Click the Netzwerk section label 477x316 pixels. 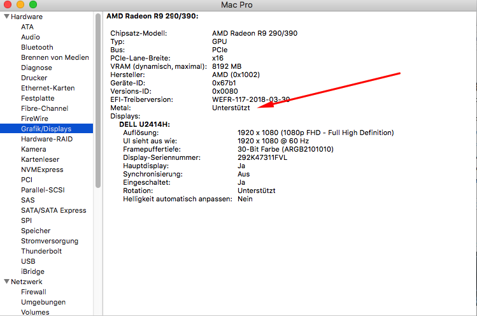[27, 282]
